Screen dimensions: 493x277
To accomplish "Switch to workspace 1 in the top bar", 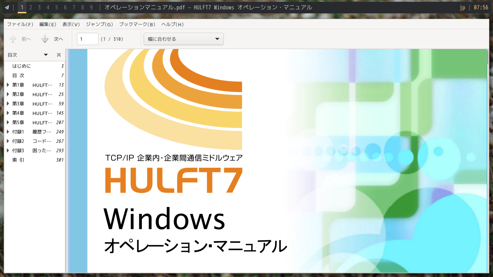I will (22, 7).
